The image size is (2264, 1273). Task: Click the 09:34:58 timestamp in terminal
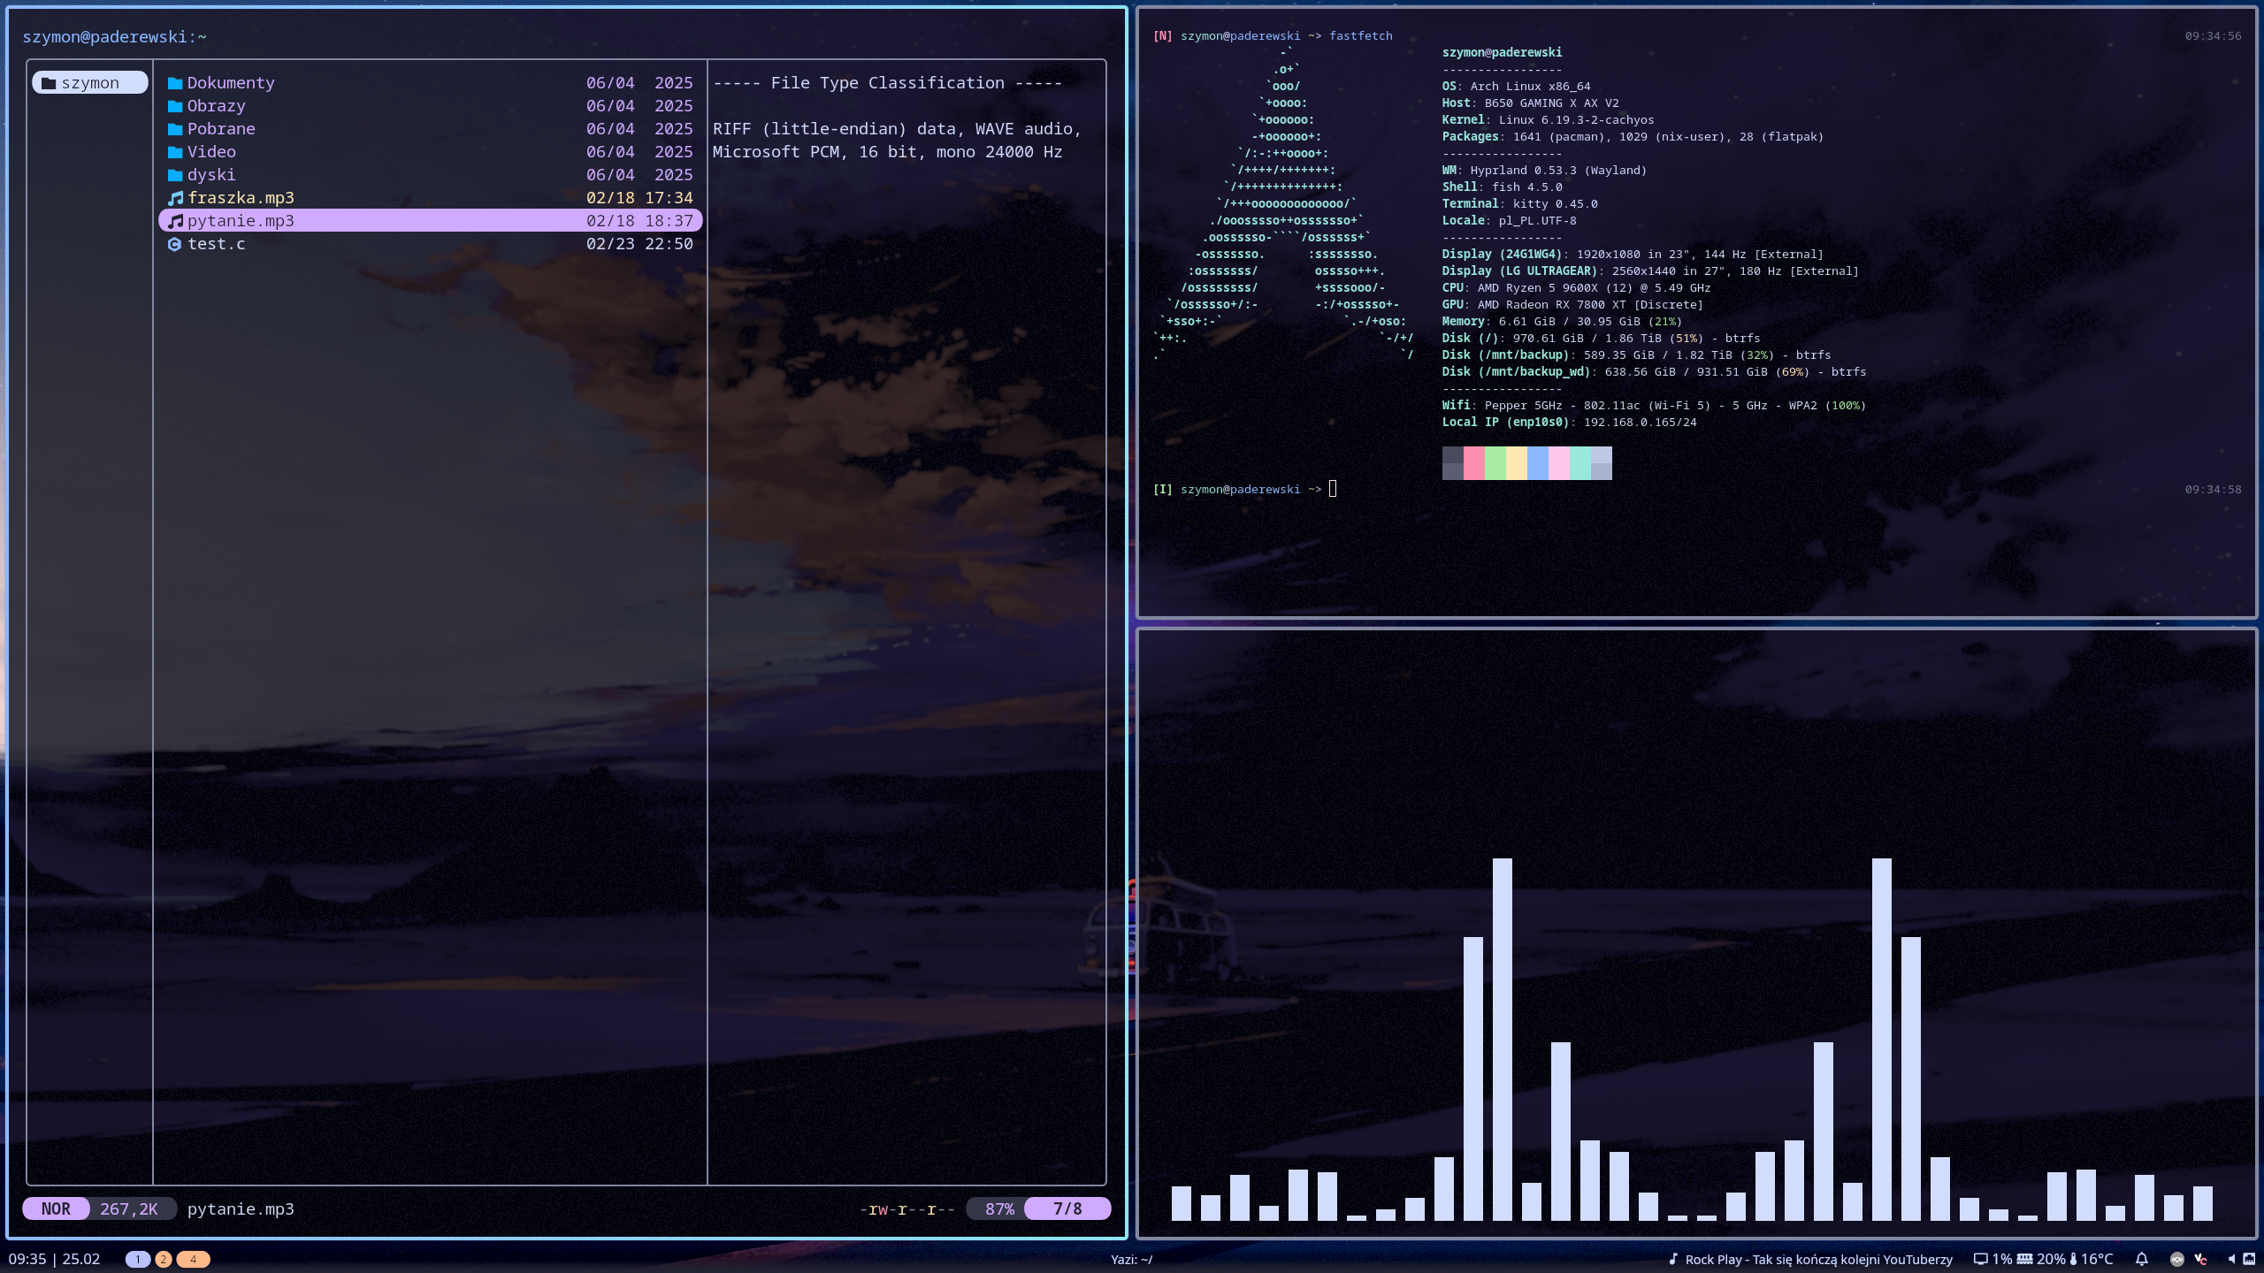[2213, 490]
